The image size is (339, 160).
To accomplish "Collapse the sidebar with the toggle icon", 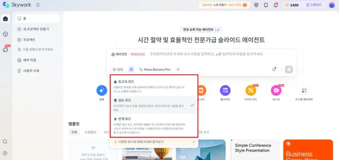I will 38,5.
